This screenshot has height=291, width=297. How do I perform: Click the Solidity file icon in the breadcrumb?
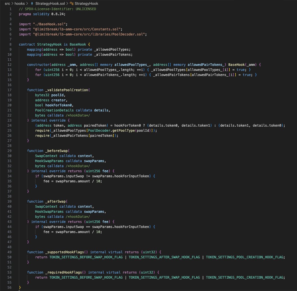pos(32,3)
